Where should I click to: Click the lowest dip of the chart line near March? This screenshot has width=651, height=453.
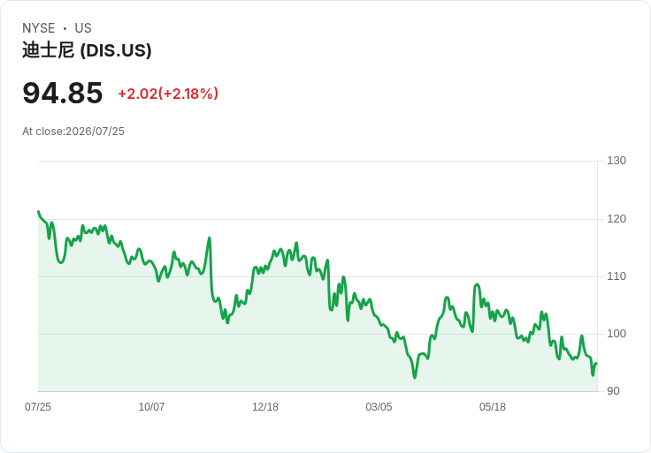pyautogui.click(x=414, y=377)
